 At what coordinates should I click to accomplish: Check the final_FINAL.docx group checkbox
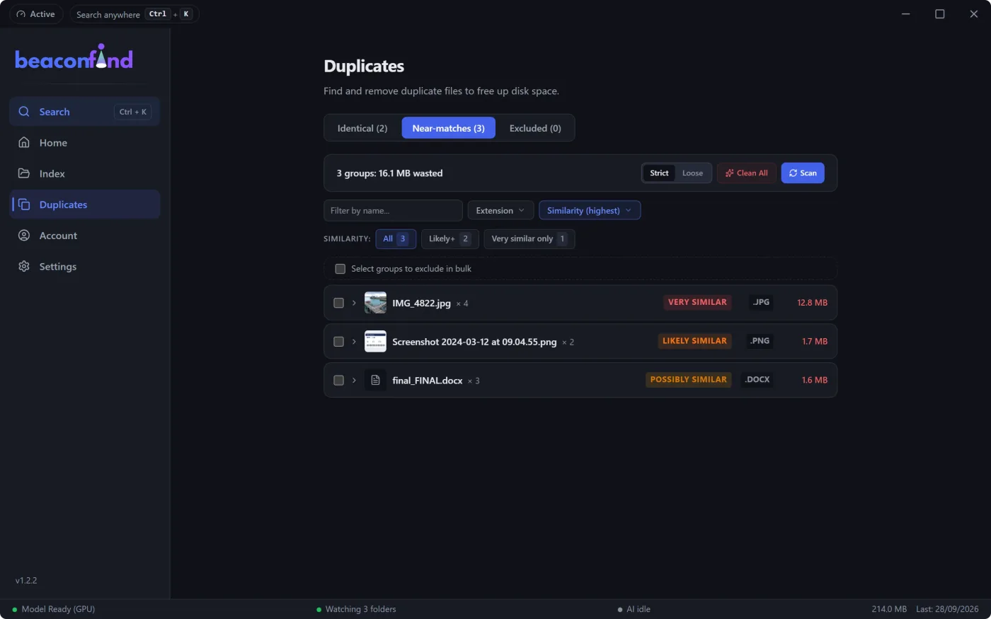point(339,380)
